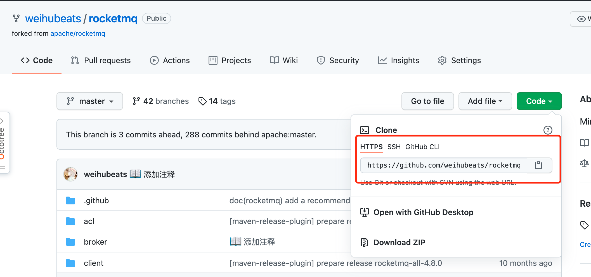
Task: Switch to the Code tab
Action: 37,60
